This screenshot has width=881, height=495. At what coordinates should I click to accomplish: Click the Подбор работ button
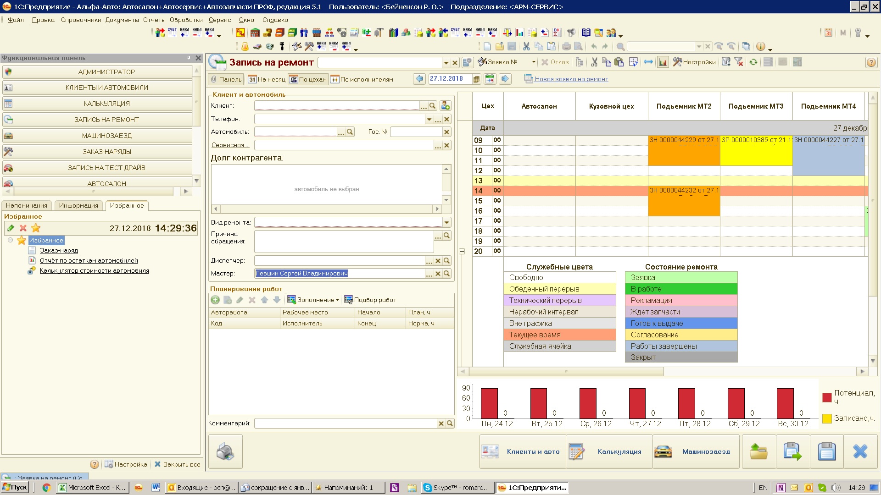[370, 300]
